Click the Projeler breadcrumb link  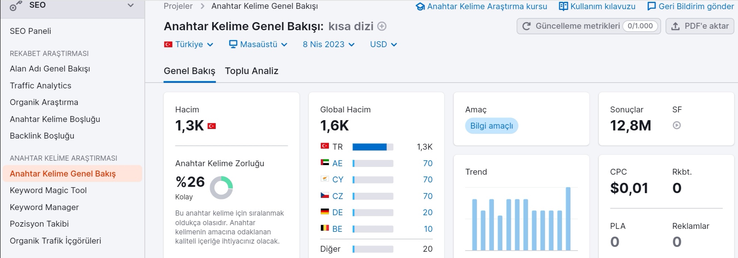[178, 6]
